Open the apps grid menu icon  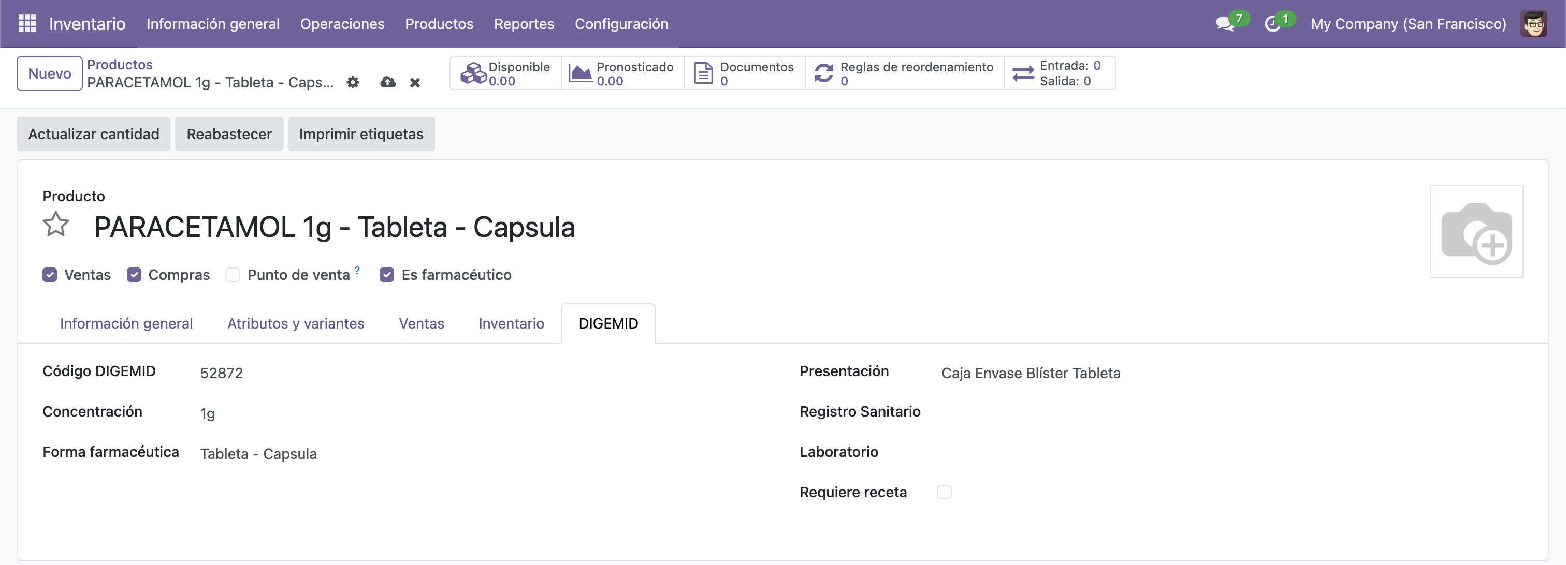27,24
